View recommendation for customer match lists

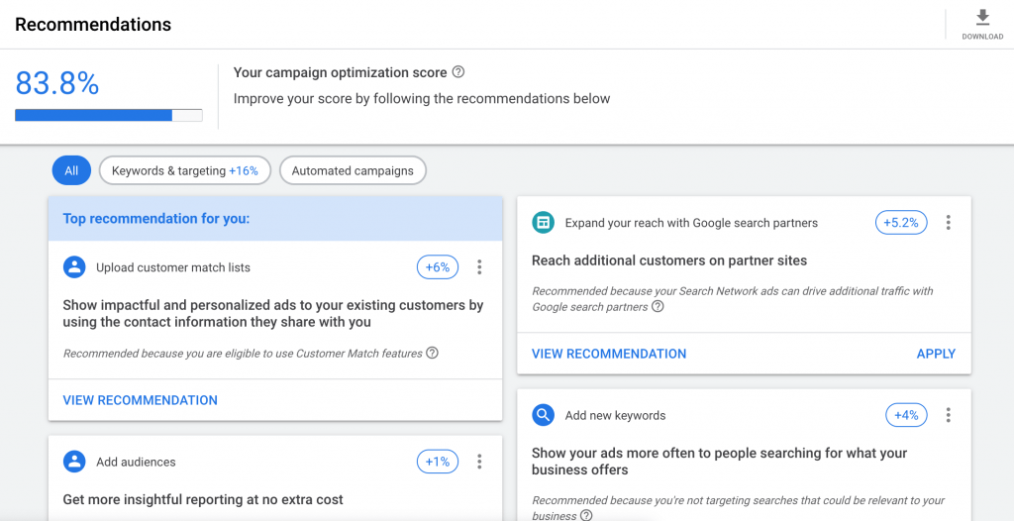point(140,400)
